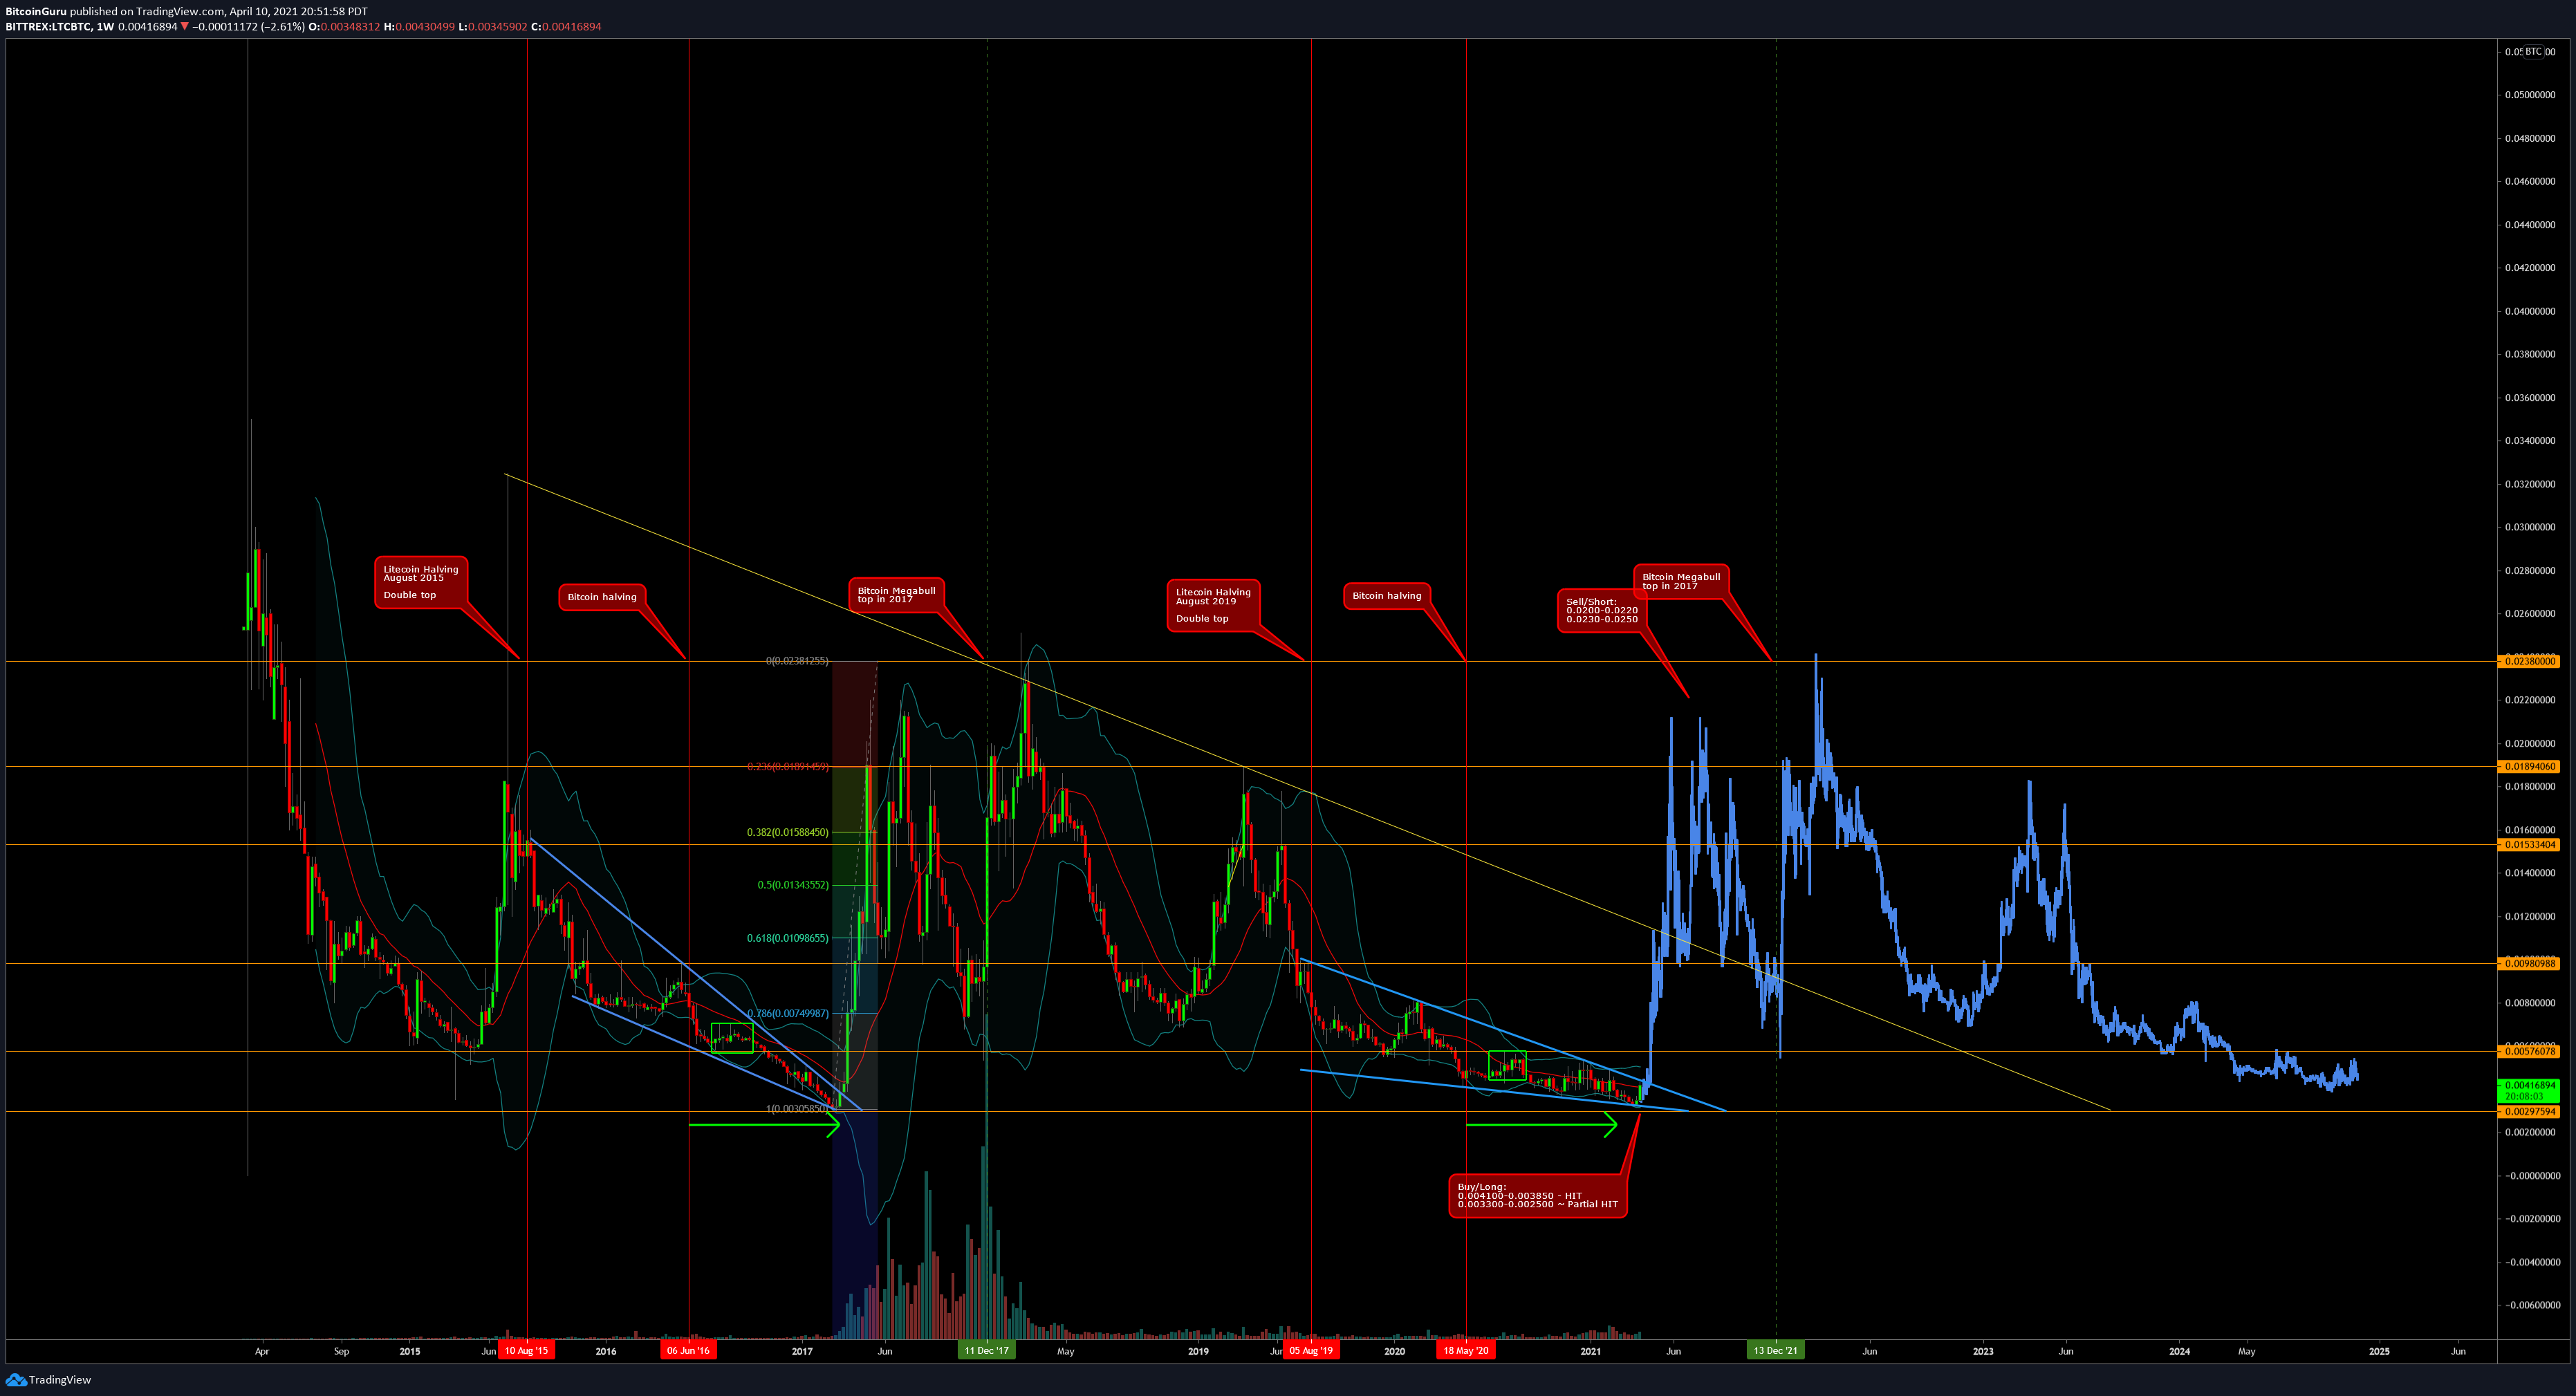The height and width of the screenshot is (1396, 2576).
Task: Click the 2016 year label on time axis
Action: (x=606, y=1351)
